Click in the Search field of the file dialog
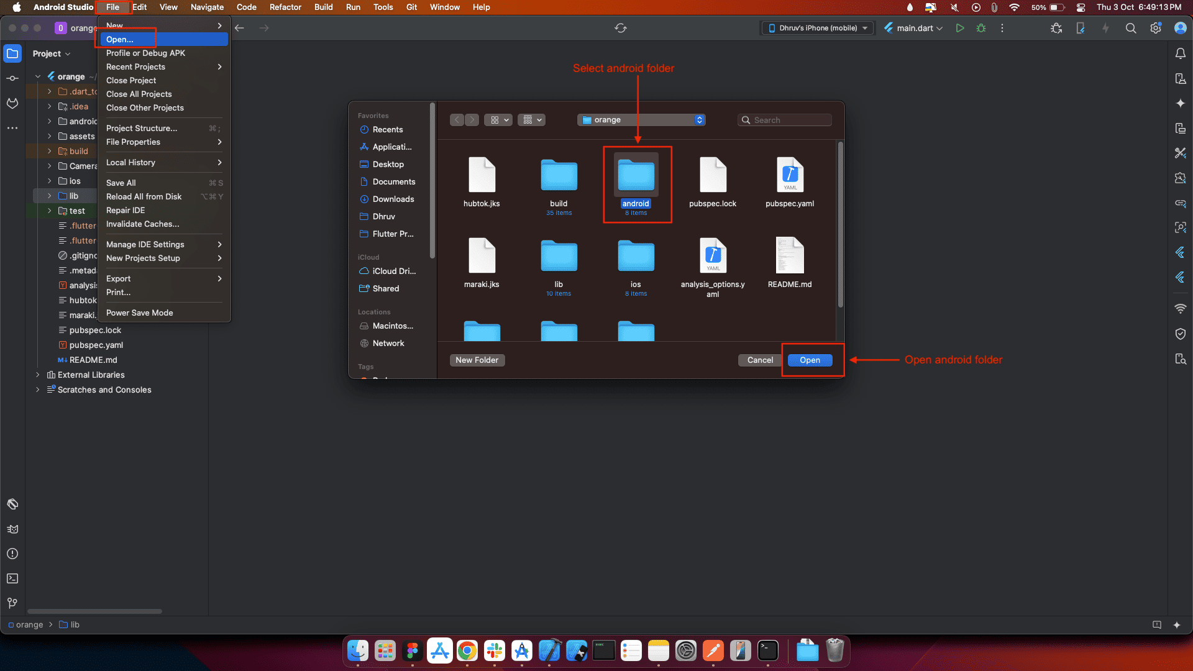Viewport: 1193px width, 671px height. 785,120
